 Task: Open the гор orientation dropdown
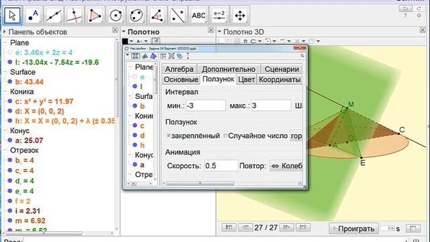point(296,136)
